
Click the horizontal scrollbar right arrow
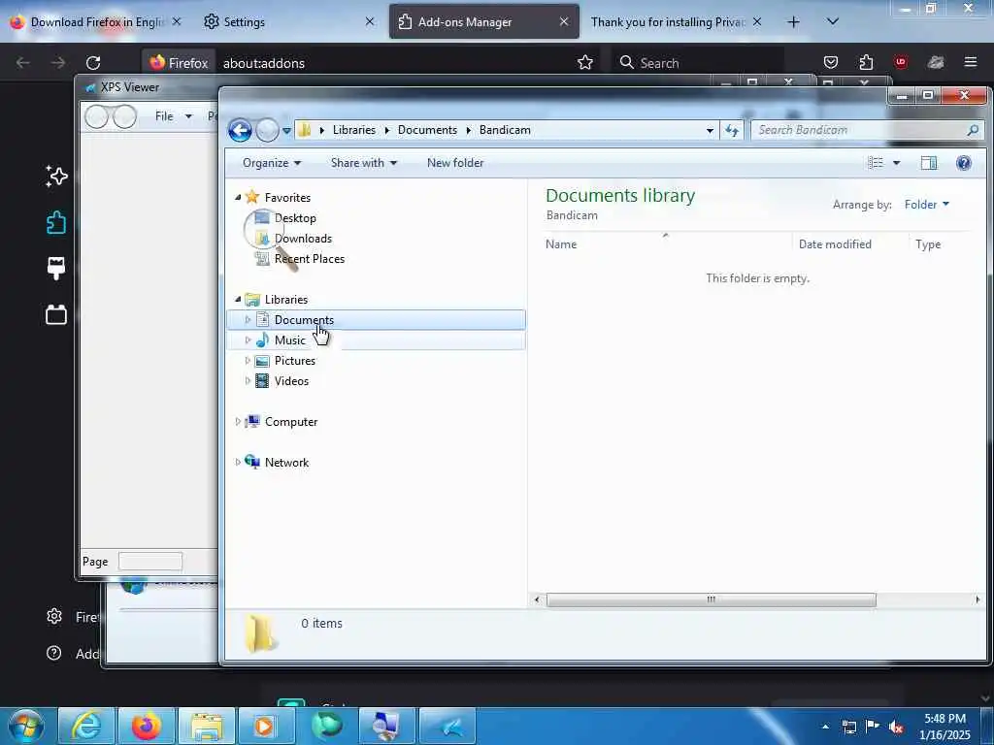977,599
